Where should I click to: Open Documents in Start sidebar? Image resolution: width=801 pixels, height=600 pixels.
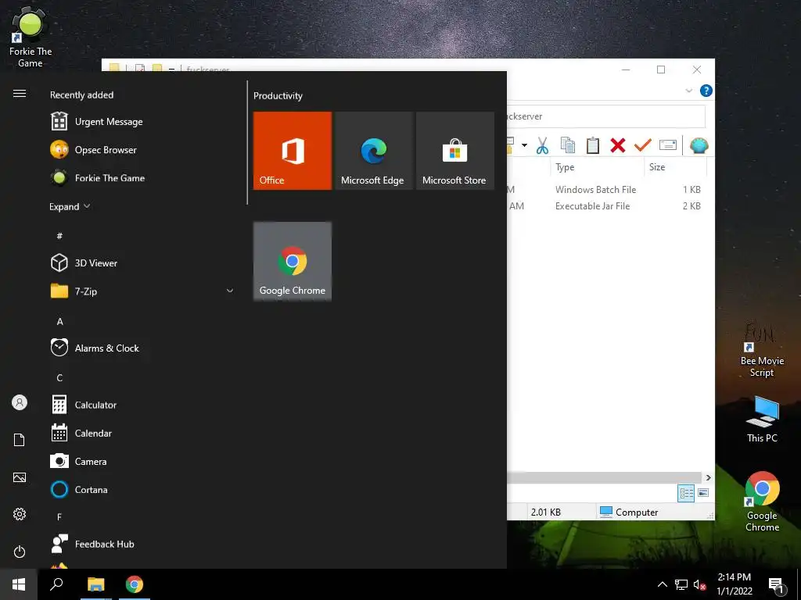pyautogui.click(x=20, y=440)
